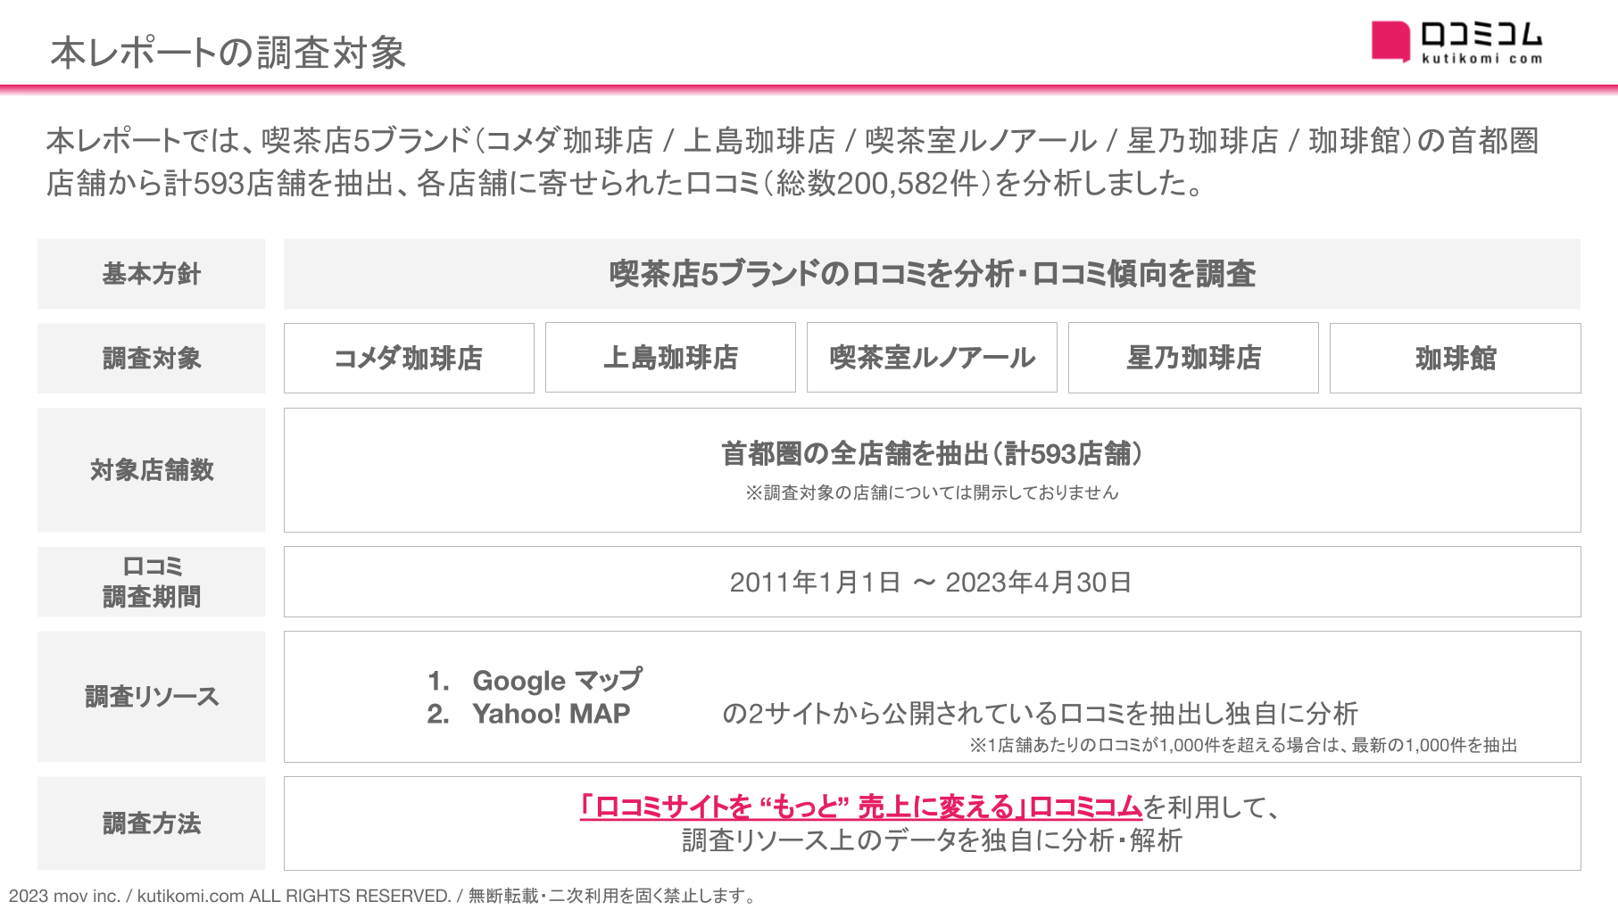Select the text 首都圏の全店舗を抽出(計593店舗)

coord(932,454)
